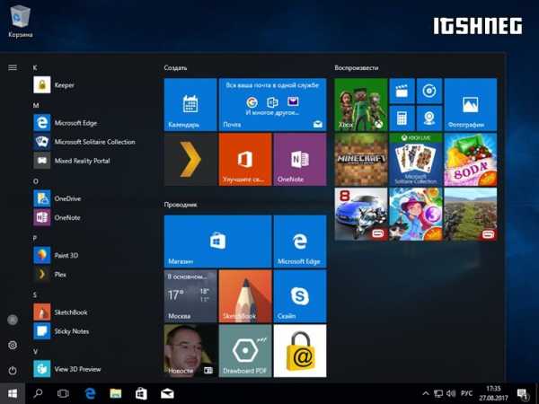
Task: Launch Paint 3D
Action: [56, 255]
